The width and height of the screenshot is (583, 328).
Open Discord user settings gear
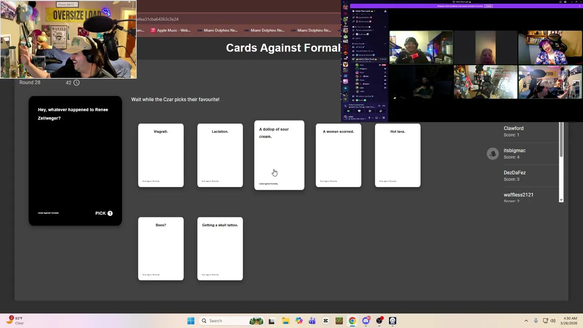pos(384,118)
